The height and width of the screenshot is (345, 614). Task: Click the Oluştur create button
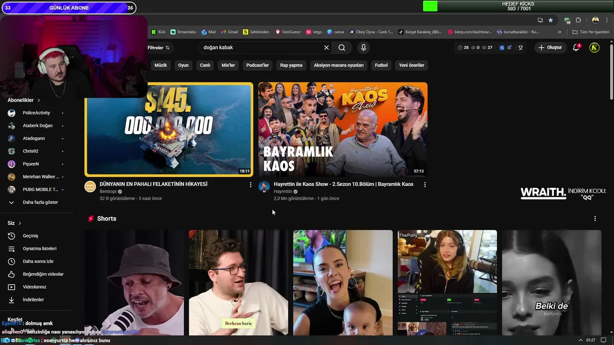tap(550, 47)
